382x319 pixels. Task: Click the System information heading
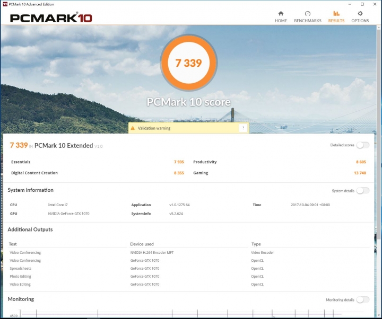point(30,190)
